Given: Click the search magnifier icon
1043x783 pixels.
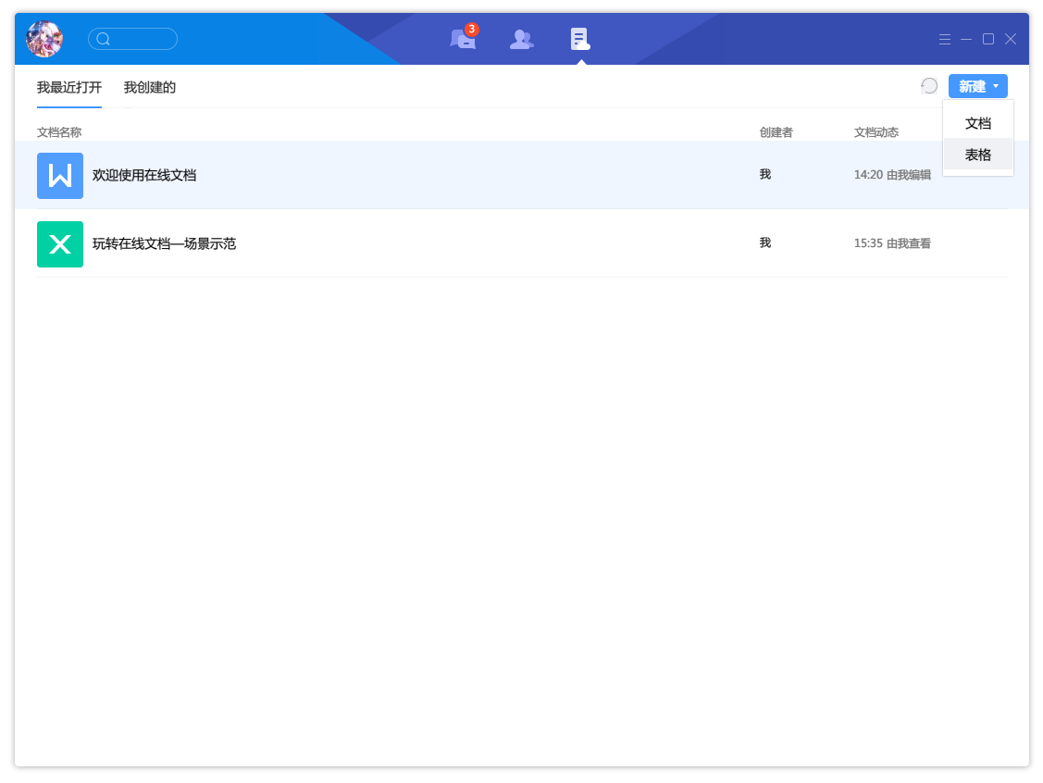Looking at the screenshot, I should (102, 39).
